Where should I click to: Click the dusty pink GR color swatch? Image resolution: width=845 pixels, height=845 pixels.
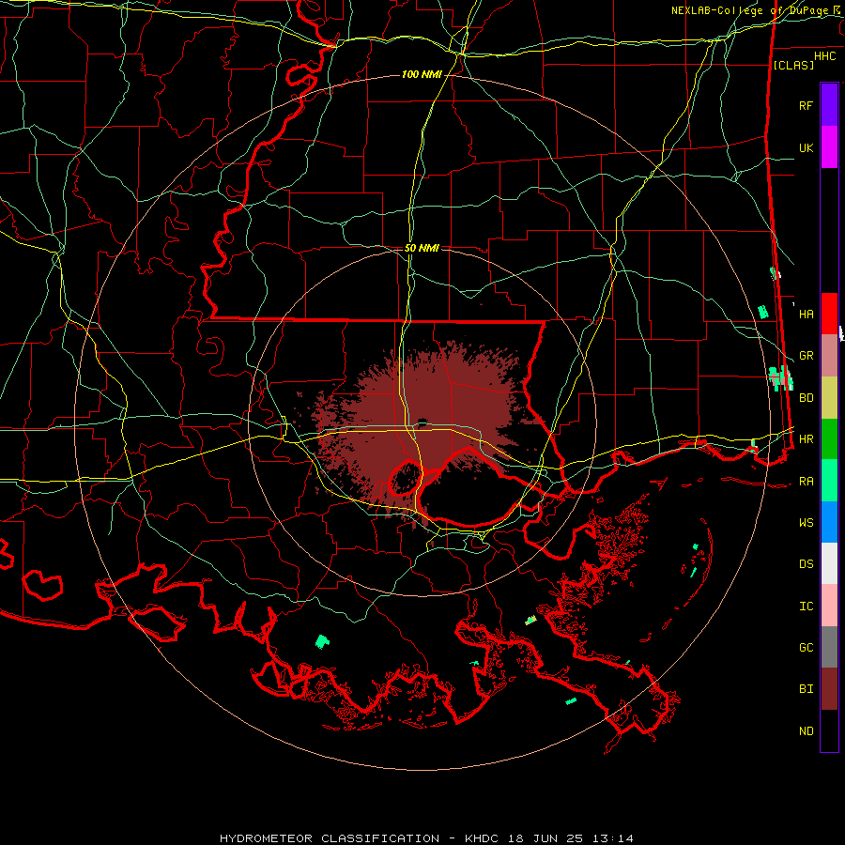(x=829, y=356)
